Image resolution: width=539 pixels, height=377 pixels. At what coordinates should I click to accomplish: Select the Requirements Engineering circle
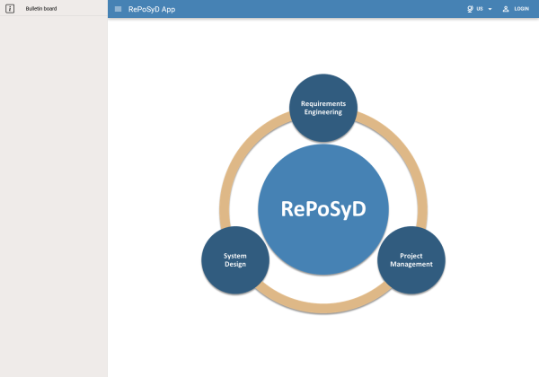(x=323, y=108)
